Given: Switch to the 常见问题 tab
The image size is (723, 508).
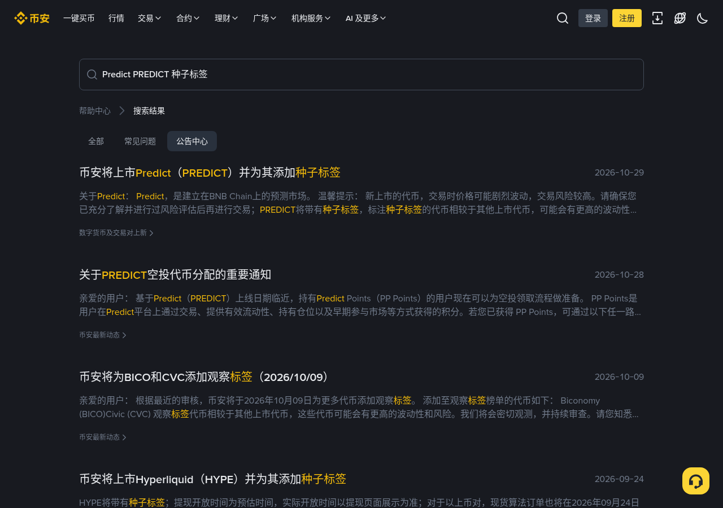Looking at the screenshot, I should point(140,141).
